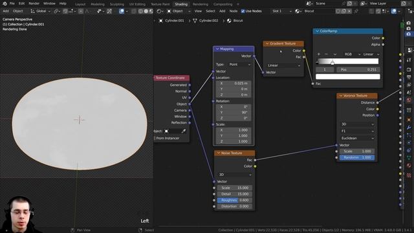Open ColorRamp Linear interpolation dropdown
Viewport: 414px width, 233px height.
coord(371,54)
